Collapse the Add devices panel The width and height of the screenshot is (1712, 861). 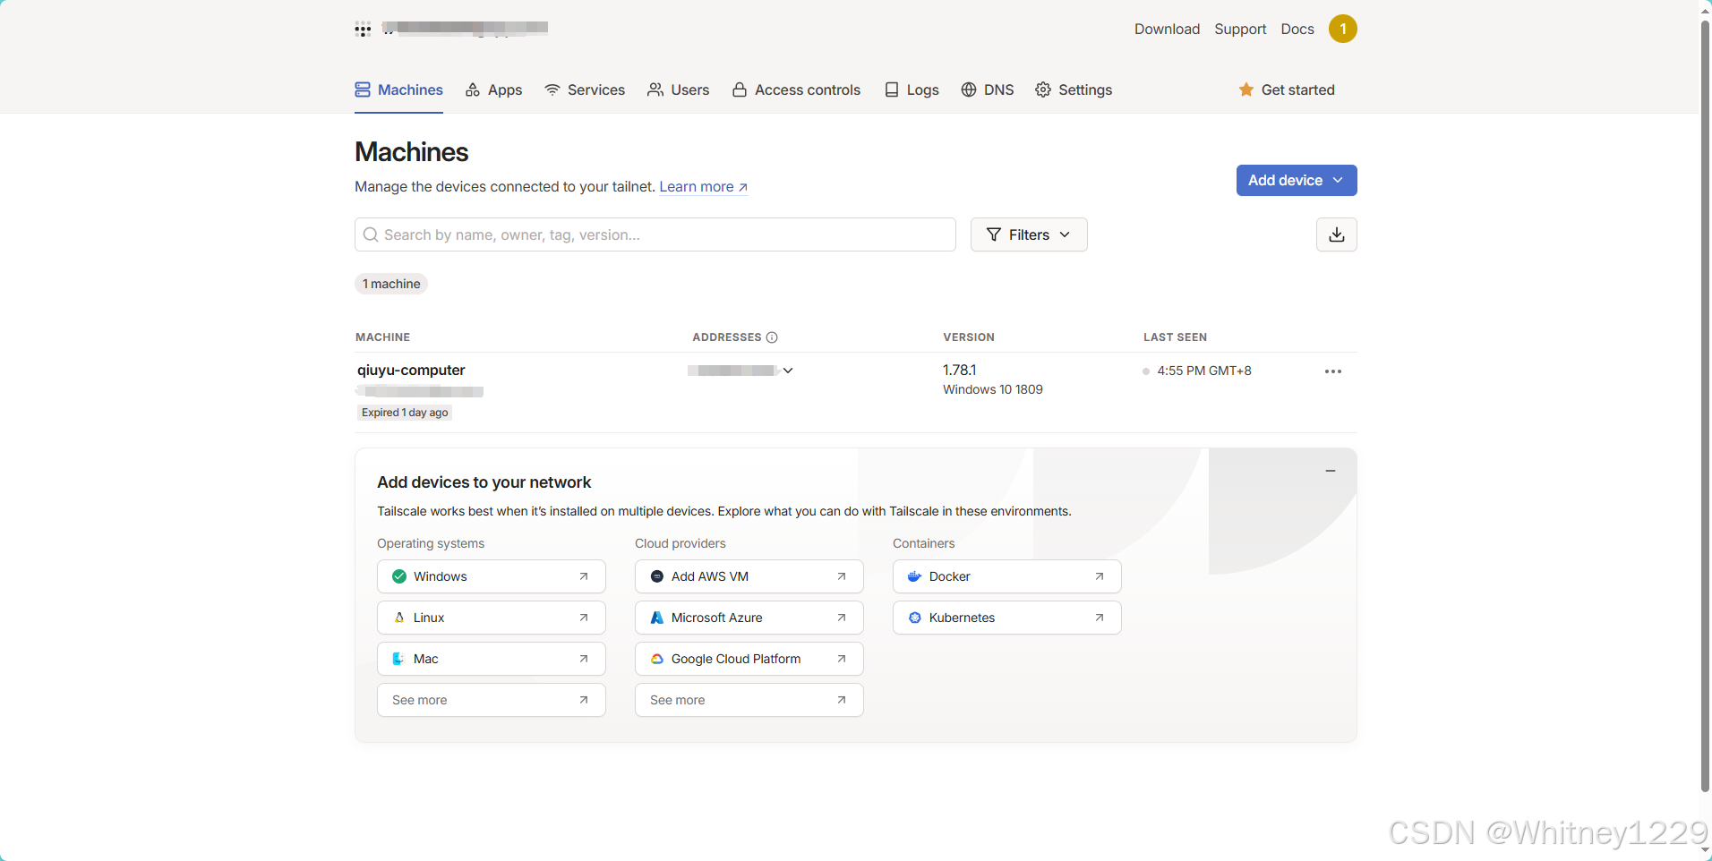tap(1331, 471)
